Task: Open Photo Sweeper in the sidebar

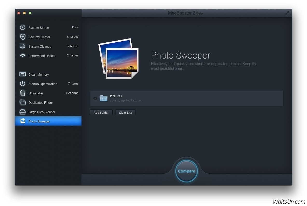Action: (39, 121)
